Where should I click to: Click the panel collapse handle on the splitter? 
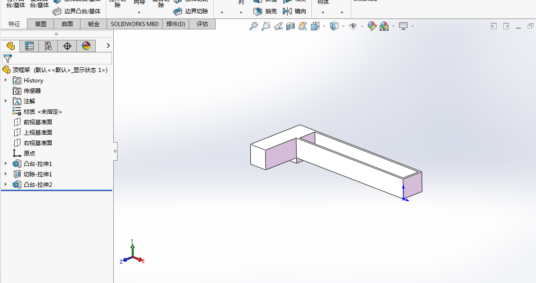(x=115, y=151)
